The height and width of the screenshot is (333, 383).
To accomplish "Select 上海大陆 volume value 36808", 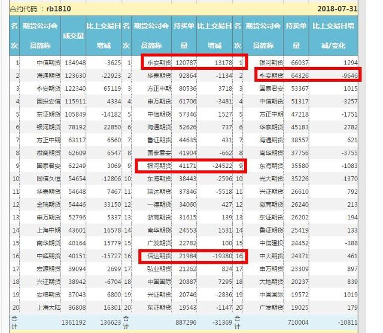I will (x=77, y=308).
